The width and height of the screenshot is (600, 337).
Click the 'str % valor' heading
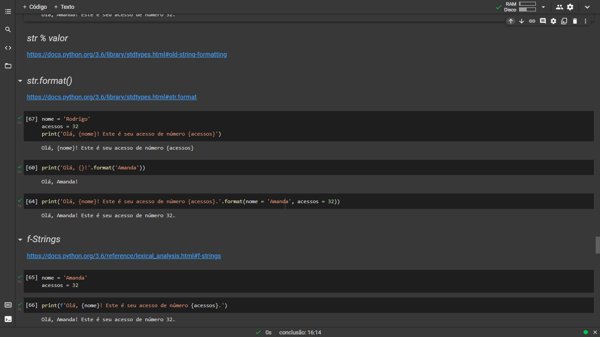coord(47,39)
